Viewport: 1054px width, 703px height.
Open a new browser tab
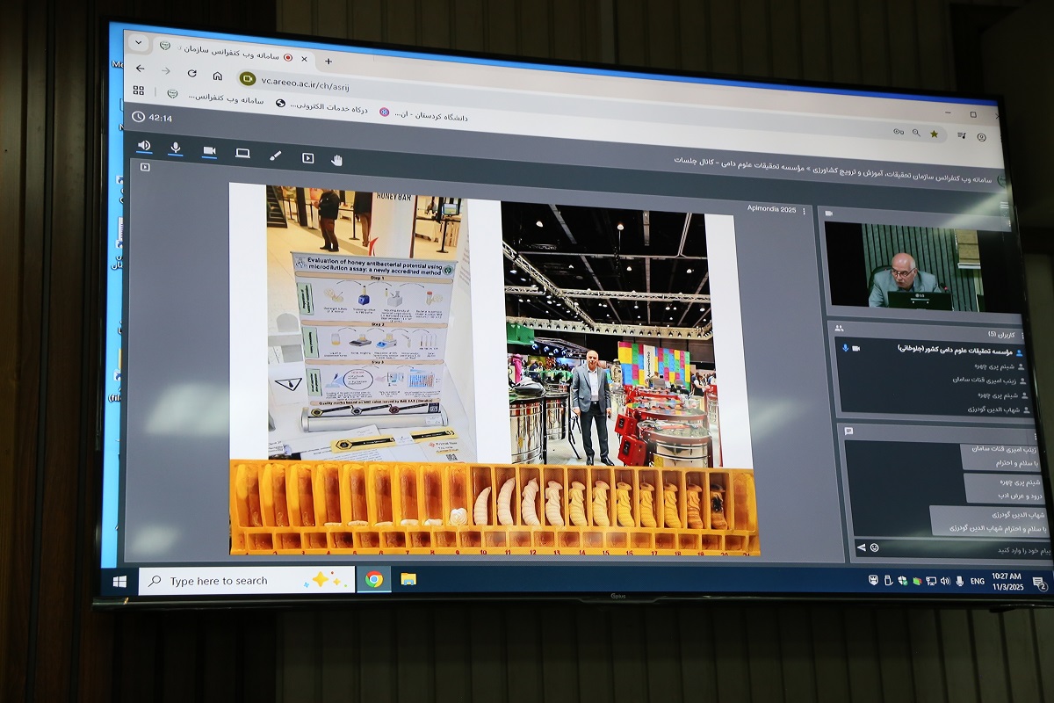[328, 61]
